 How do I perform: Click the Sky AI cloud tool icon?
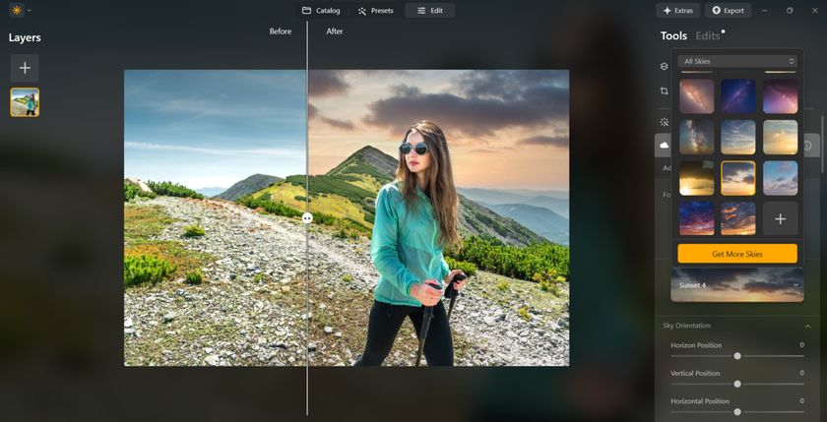coord(664,145)
